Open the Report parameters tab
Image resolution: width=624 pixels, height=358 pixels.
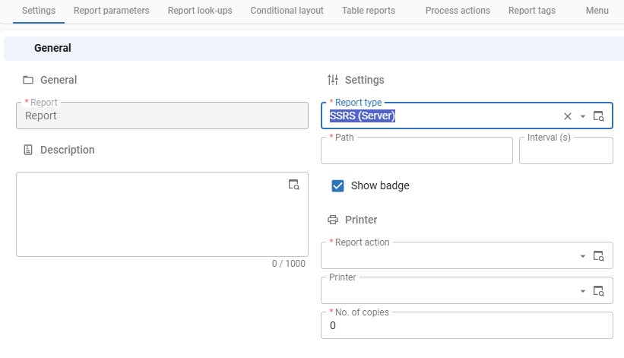pyautogui.click(x=112, y=11)
